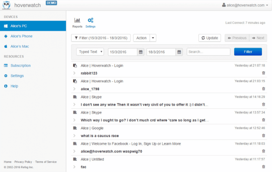Expand the 'I don't see any wine' entry
This screenshot has height=172, width=272.
74,105
